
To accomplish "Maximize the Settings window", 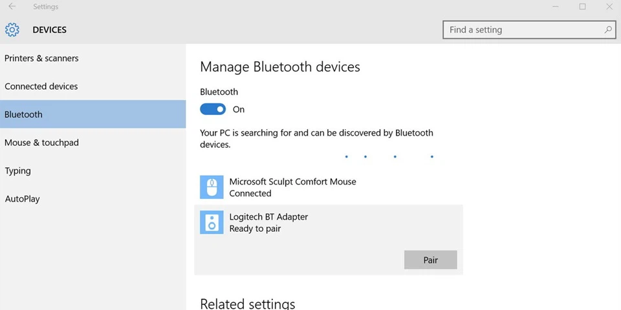I will click(x=582, y=6).
